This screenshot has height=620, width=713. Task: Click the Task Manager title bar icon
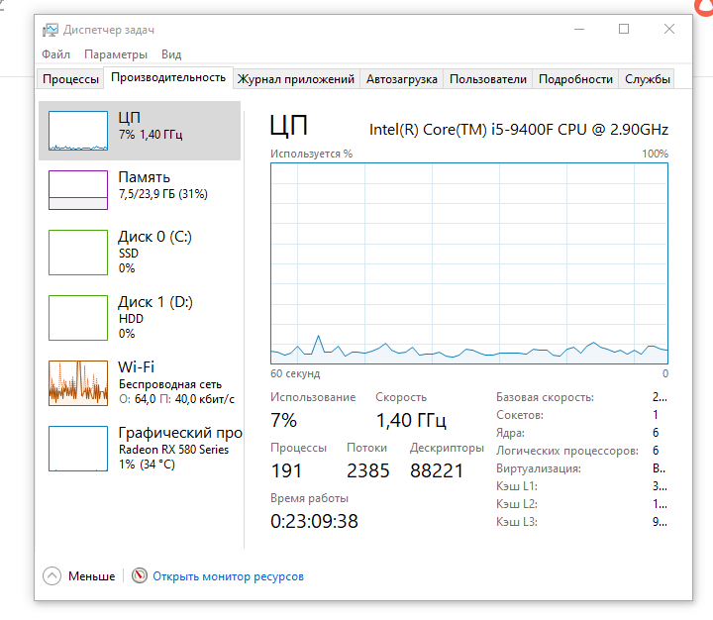51,30
